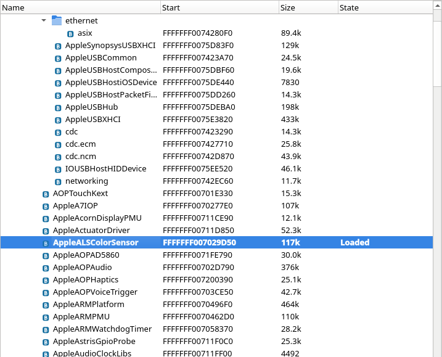Select the ethernet folder name
442x357 pixels.
tap(81, 20)
